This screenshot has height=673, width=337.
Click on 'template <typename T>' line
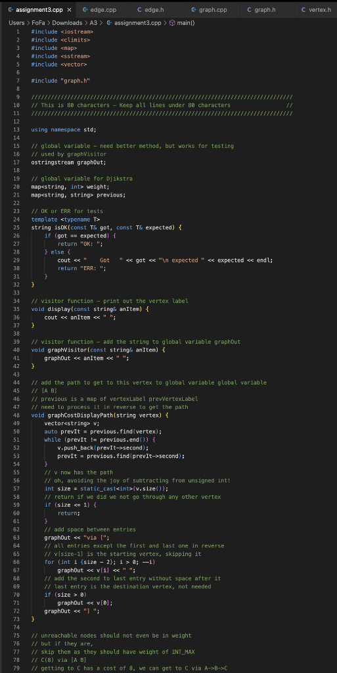(x=66, y=220)
